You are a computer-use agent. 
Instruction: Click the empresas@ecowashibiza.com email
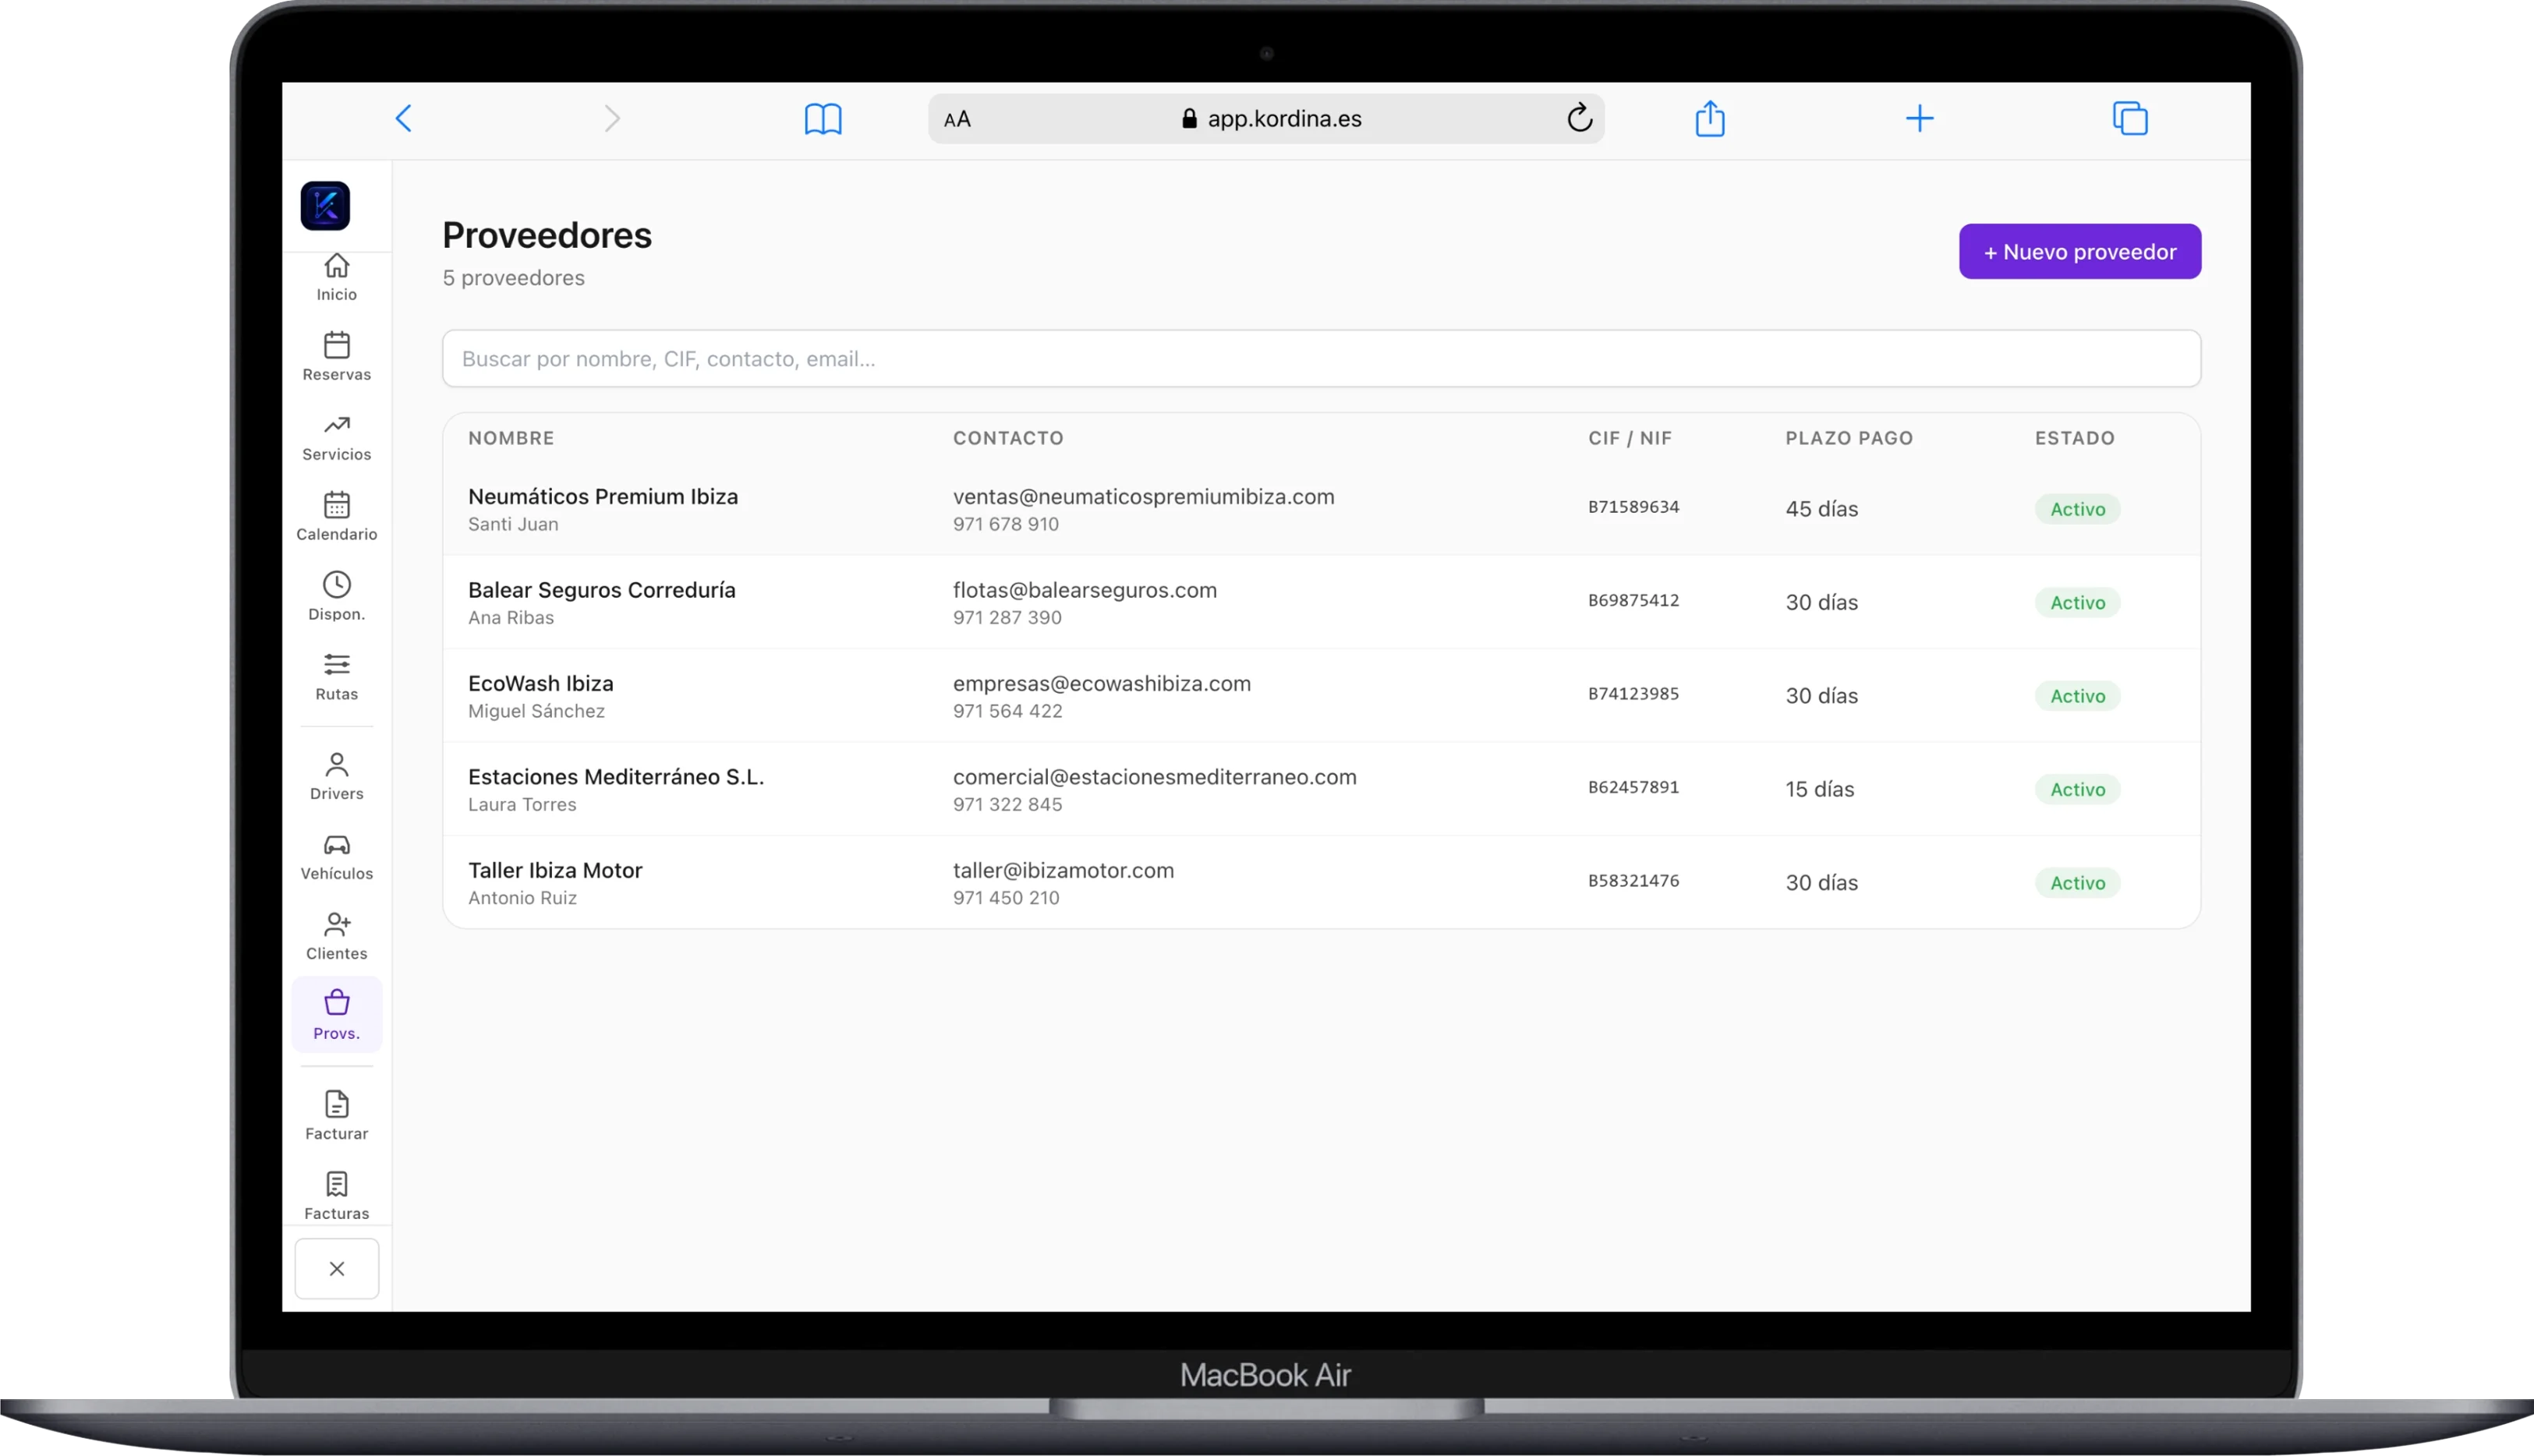(x=1101, y=684)
